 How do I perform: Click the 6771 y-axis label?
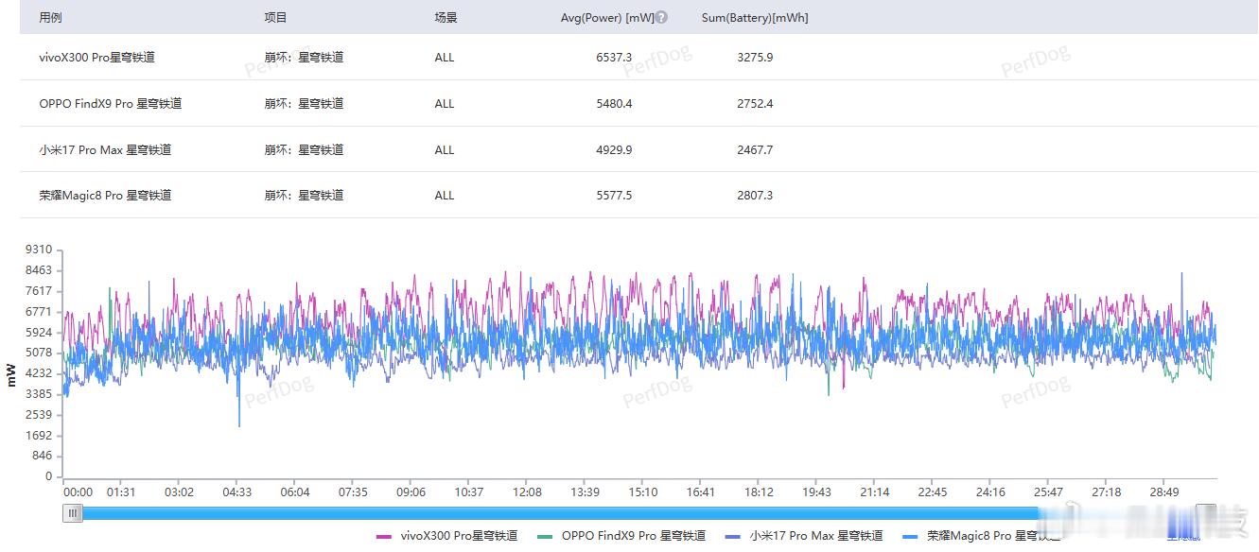(40, 312)
